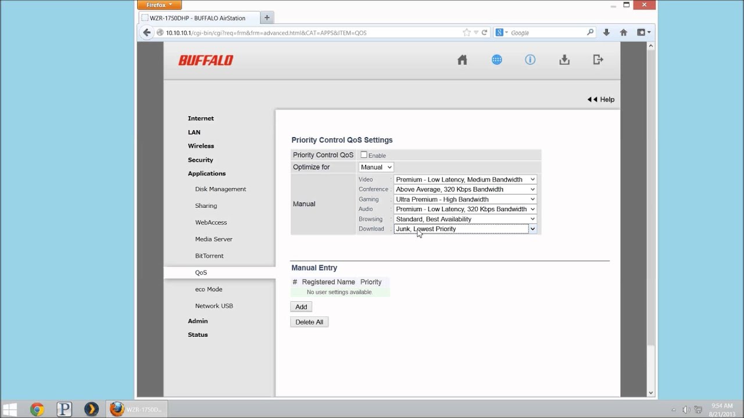Open Sharing submenu item

[206, 206]
